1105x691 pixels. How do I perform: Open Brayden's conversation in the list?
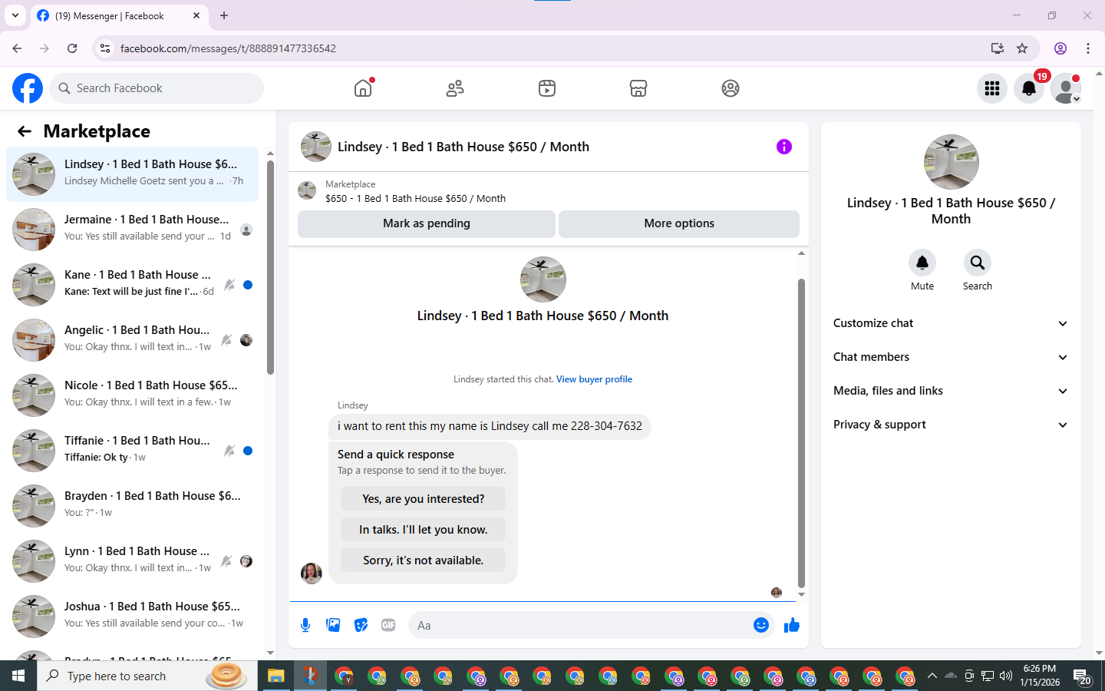133,506
